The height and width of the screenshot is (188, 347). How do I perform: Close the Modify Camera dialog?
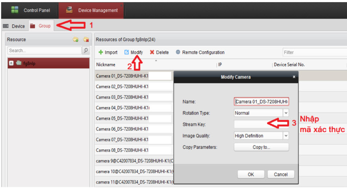[x=294, y=77]
